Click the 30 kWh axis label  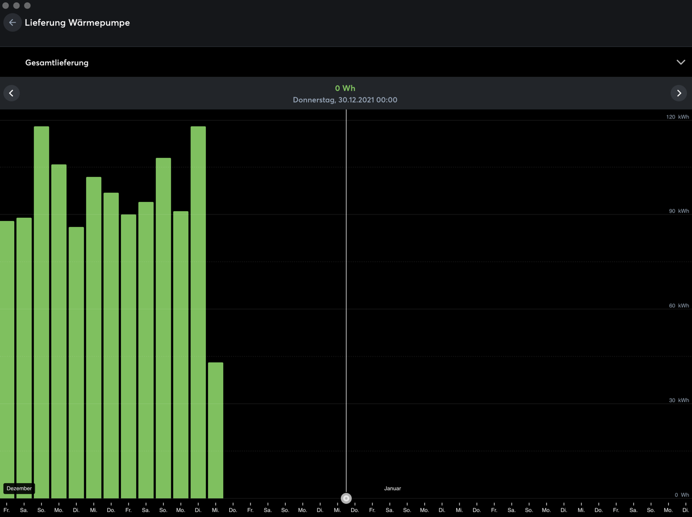coord(678,401)
